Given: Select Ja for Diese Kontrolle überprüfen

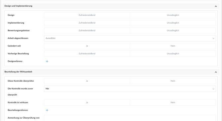Looking at the screenshot, I should [x=87, y=81].
